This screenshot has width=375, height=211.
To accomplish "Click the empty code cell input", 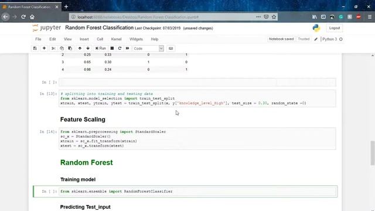I will click(x=197, y=82).
